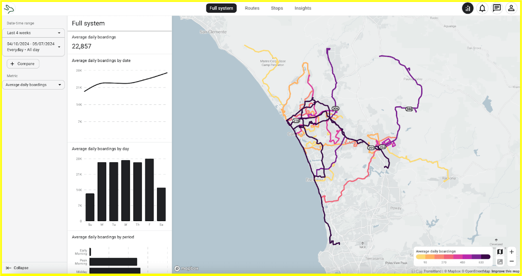Open the notifications bell

[x=482, y=8]
